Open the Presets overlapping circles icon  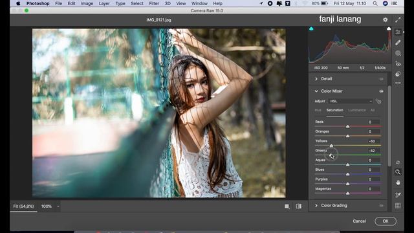398,74
